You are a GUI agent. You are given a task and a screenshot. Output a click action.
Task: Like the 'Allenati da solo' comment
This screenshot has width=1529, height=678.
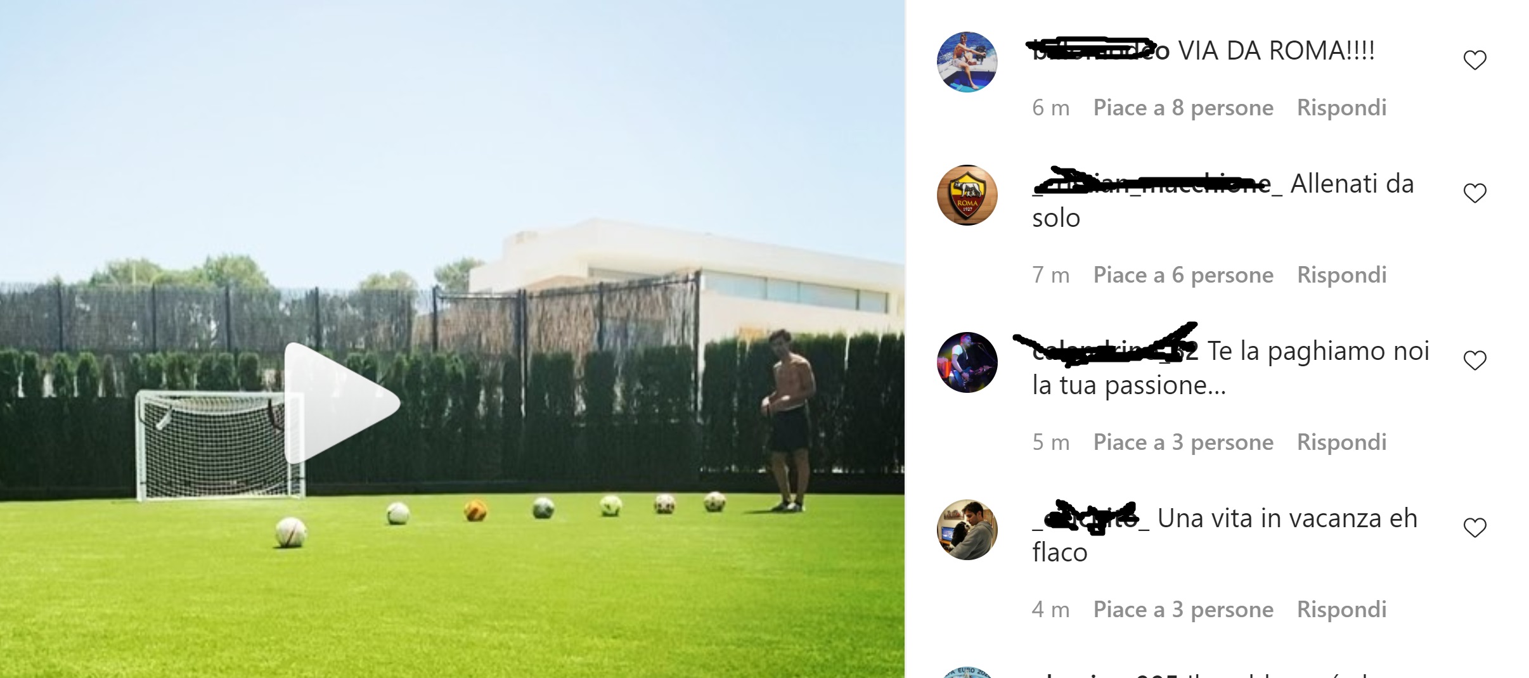pos(1474,193)
